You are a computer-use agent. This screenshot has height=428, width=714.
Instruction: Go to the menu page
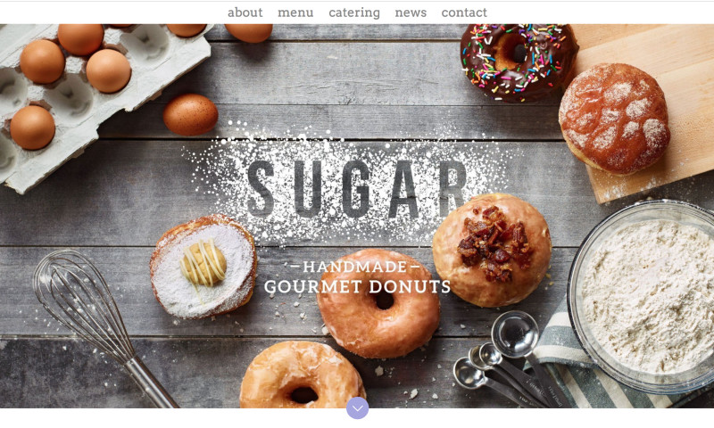click(295, 12)
